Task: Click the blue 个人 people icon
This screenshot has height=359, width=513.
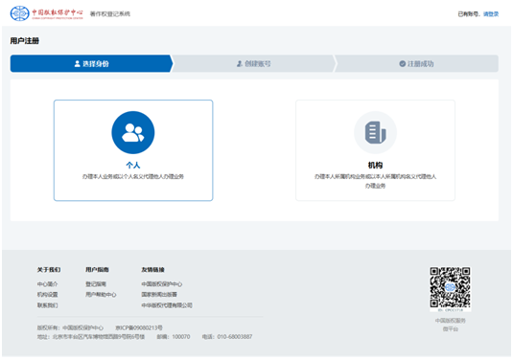Action: pos(133,132)
